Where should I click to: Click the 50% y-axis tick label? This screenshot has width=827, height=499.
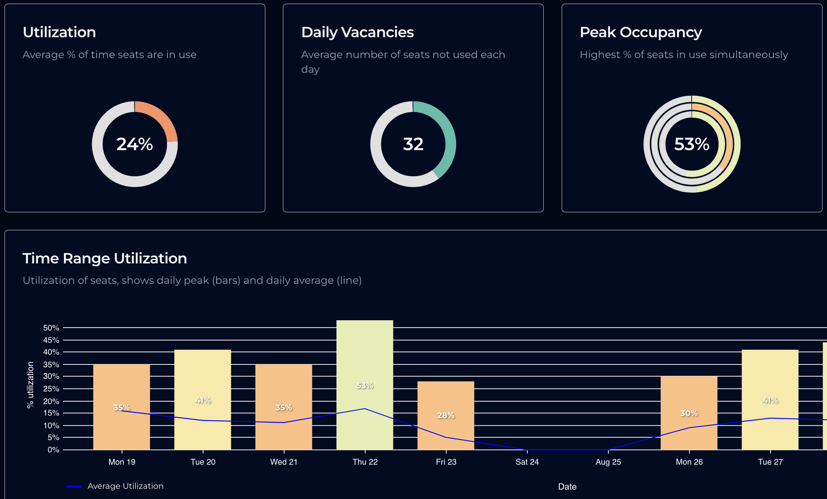[x=51, y=328]
